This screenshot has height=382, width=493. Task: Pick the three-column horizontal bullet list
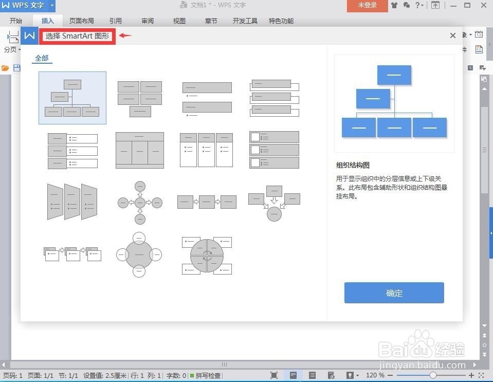tap(207, 150)
